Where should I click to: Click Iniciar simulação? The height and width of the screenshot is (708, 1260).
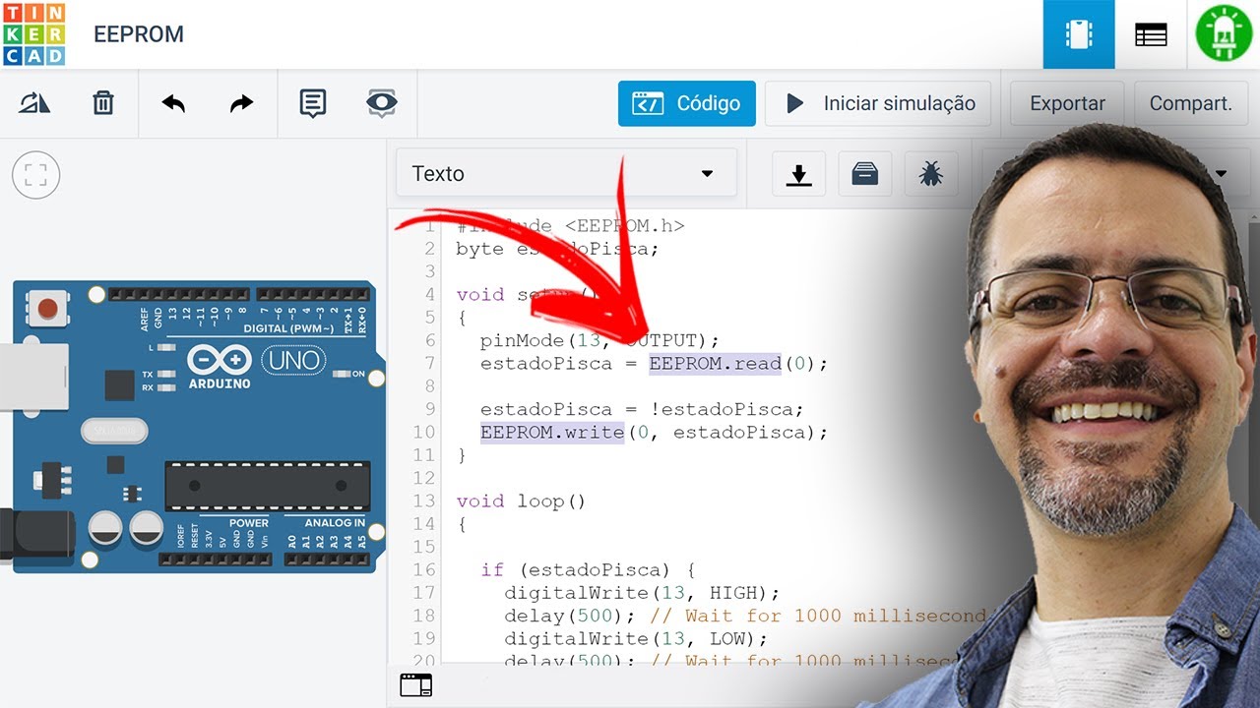878,103
